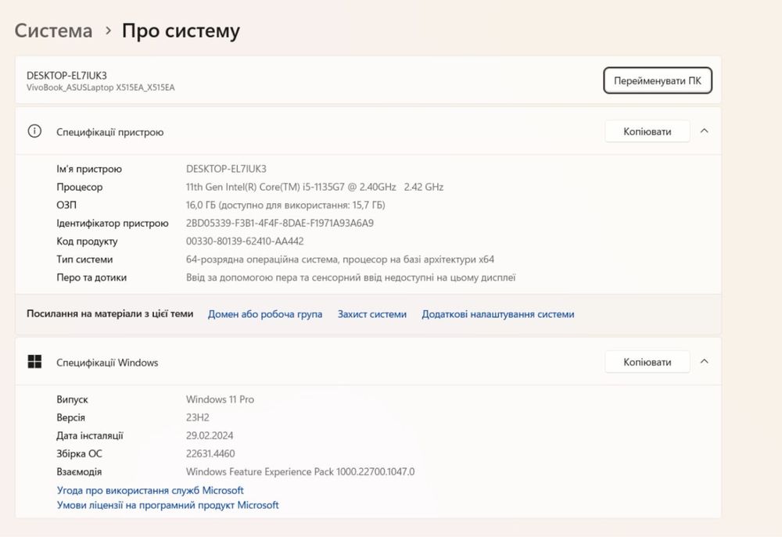This screenshot has width=782, height=537.
Task: Click device identifier 2BD05339-F3B1-4F4F-8DAE-F1971A93A6A9
Action: 280,223
